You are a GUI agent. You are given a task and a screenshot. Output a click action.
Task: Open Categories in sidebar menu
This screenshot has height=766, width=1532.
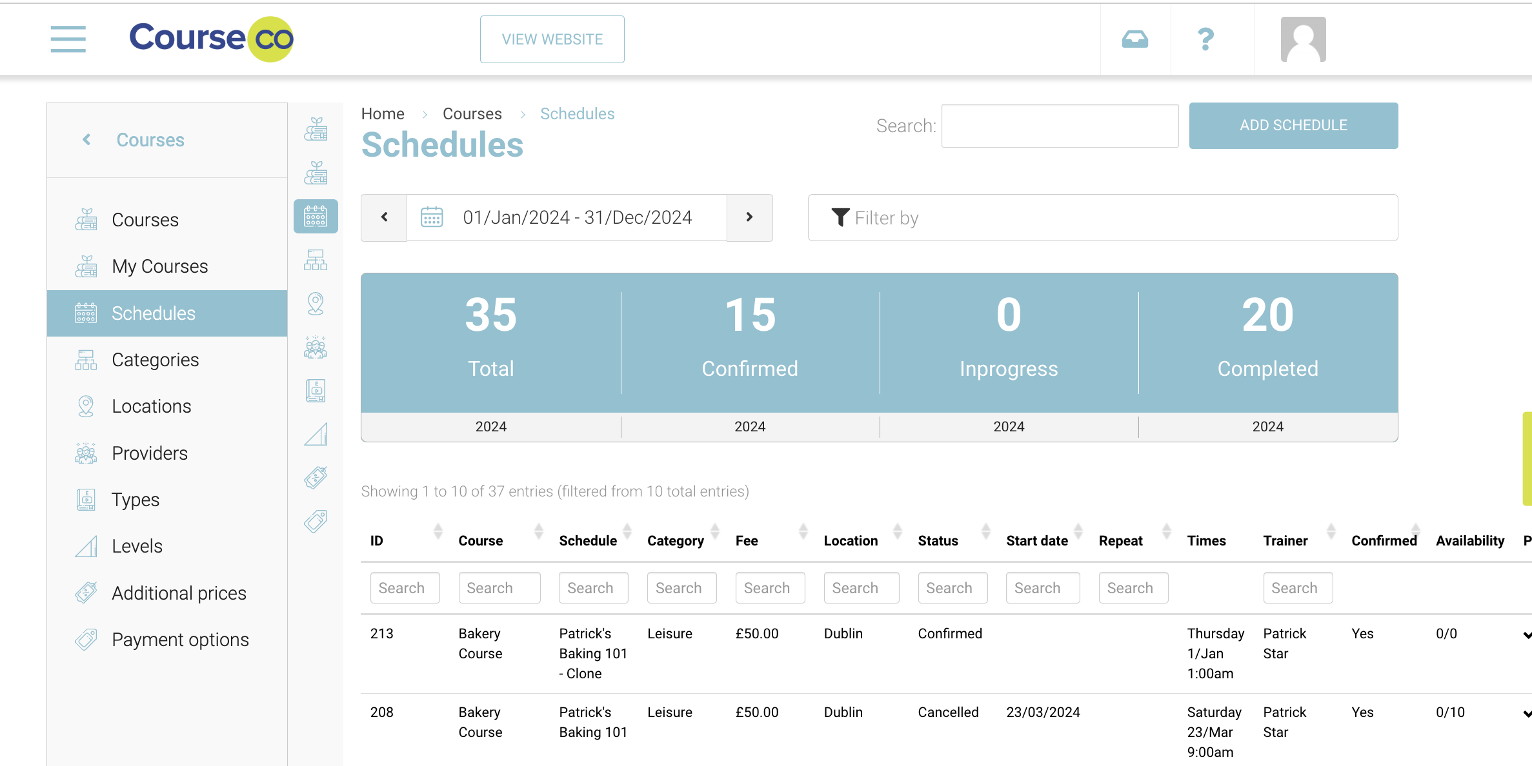pos(155,360)
